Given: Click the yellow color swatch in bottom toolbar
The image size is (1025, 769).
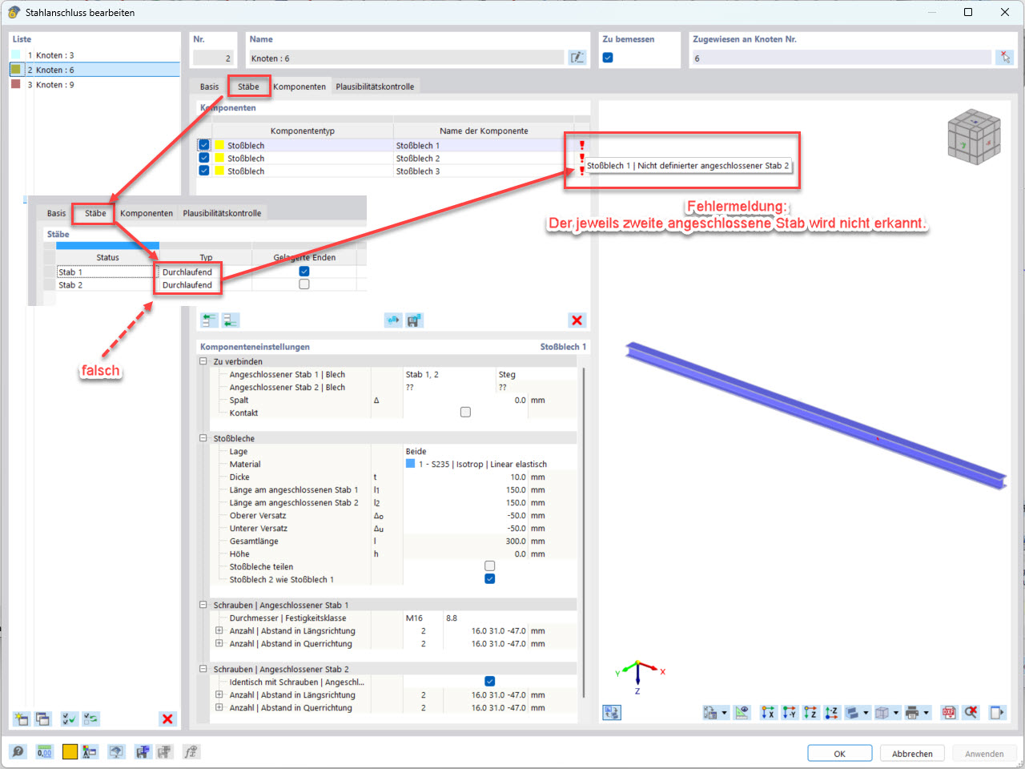Looking at the screenshot, I should [70, 751].
